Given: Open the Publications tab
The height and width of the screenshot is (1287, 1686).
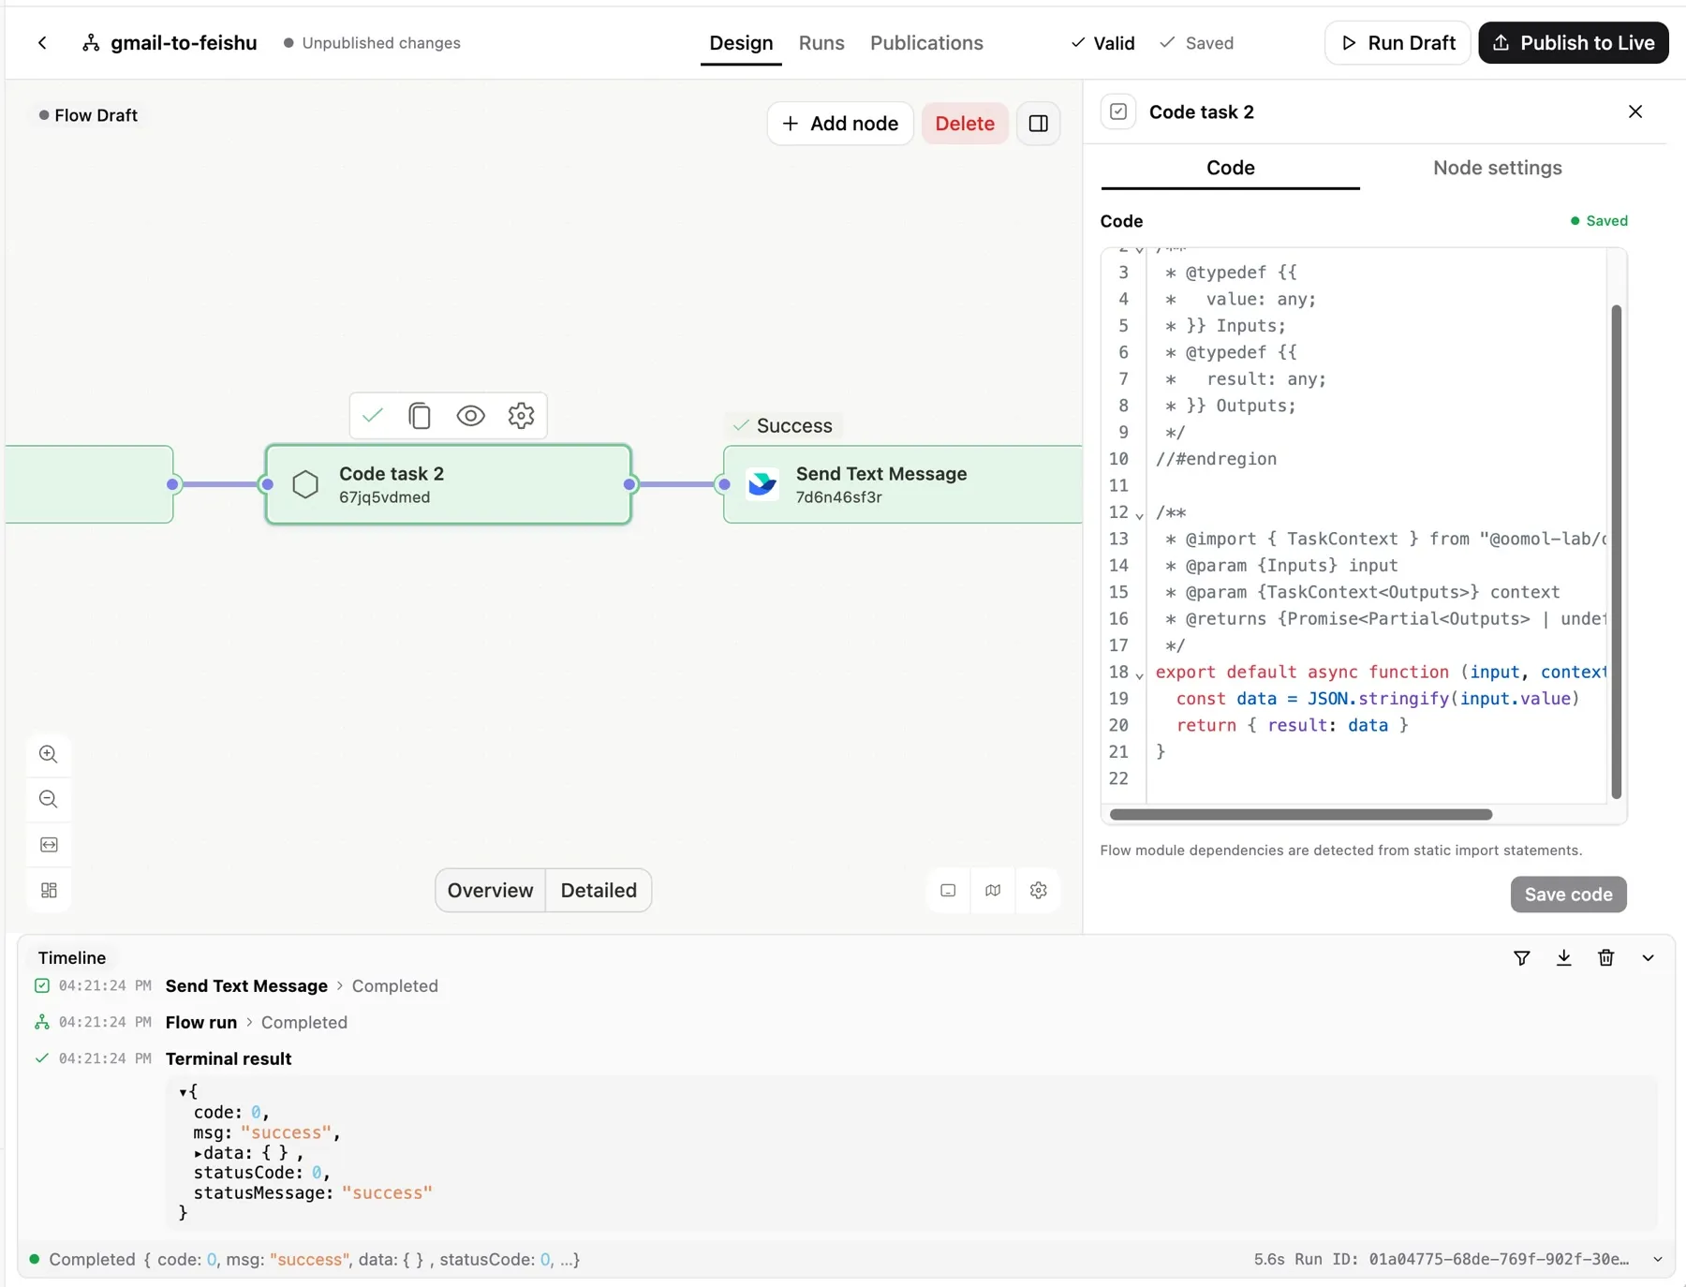Looking at the screenshot, I should pyautogui.click(x=926, y=43).
